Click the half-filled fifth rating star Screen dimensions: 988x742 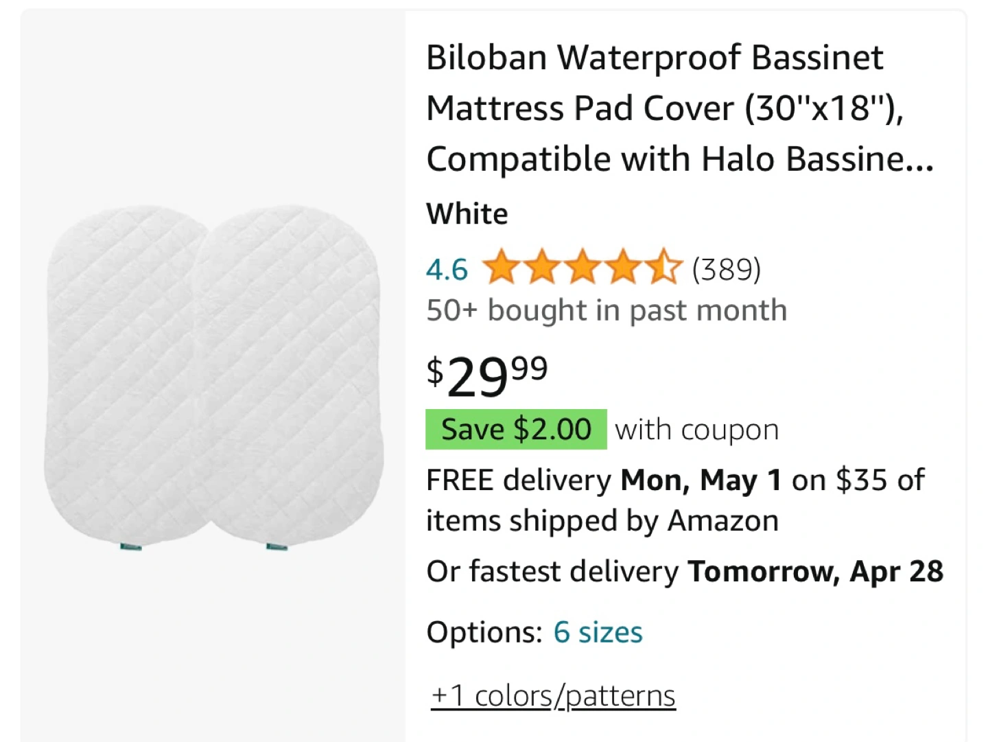click(663, 267)
